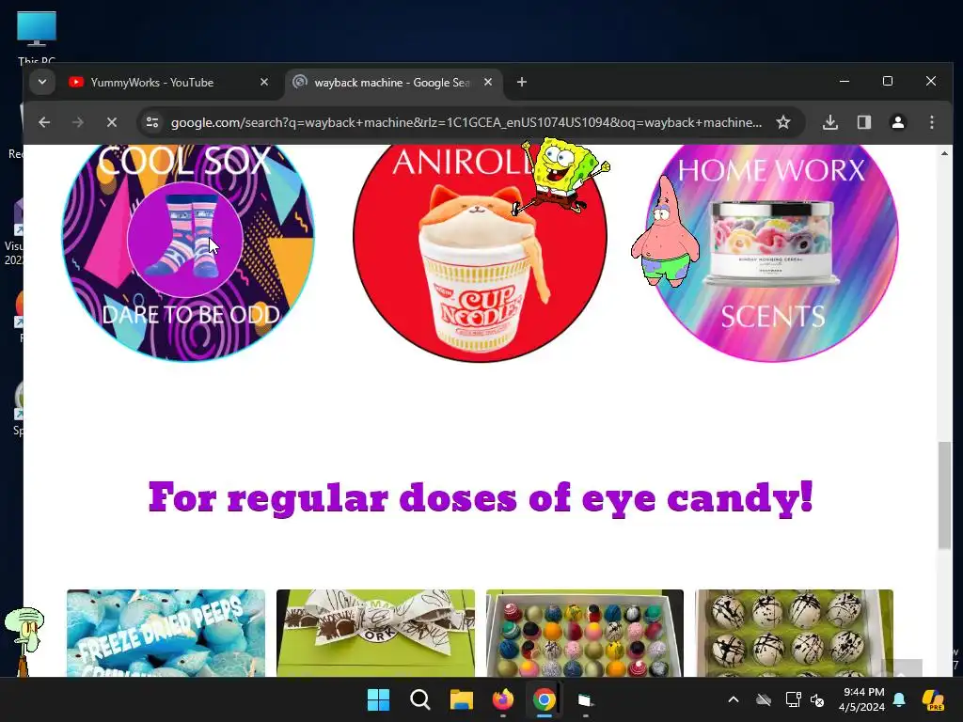Open File Explorer from the taskbar
Image resolution: width=963 pixels, height=722 pixels.
[461, 699]
